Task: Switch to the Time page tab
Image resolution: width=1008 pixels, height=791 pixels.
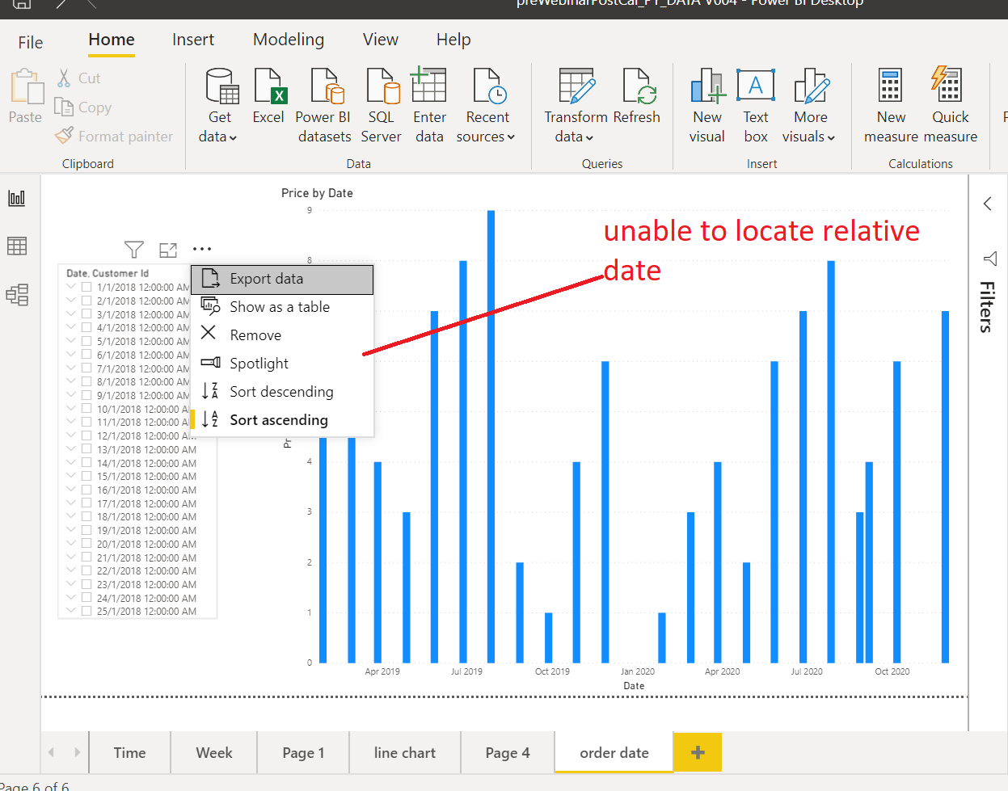Action: (x=130, y=752)
